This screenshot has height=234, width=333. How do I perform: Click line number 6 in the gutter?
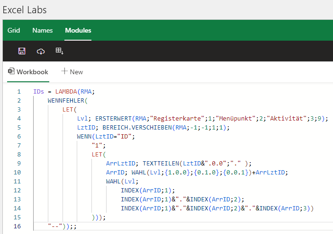click(19, 136)
